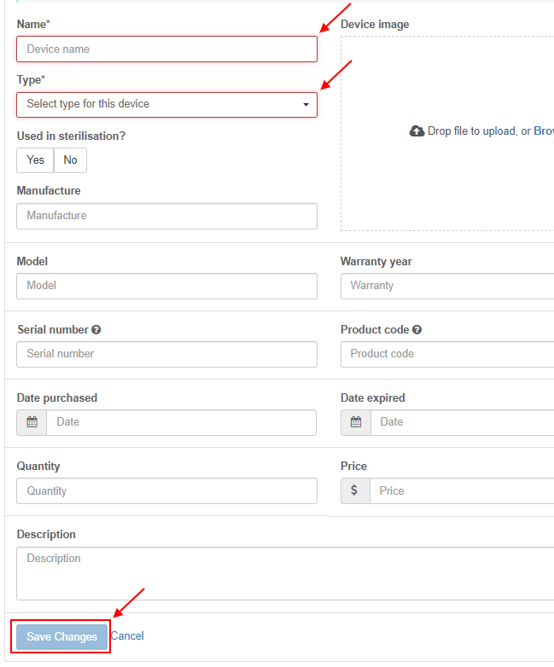
Task: Open the device Type dropdown
Action: coord(167,105)
